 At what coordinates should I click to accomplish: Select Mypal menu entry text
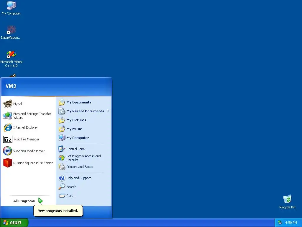point(17,104)
